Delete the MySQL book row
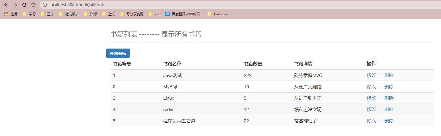This screenshot has height=136, width=441. [389, 87]
